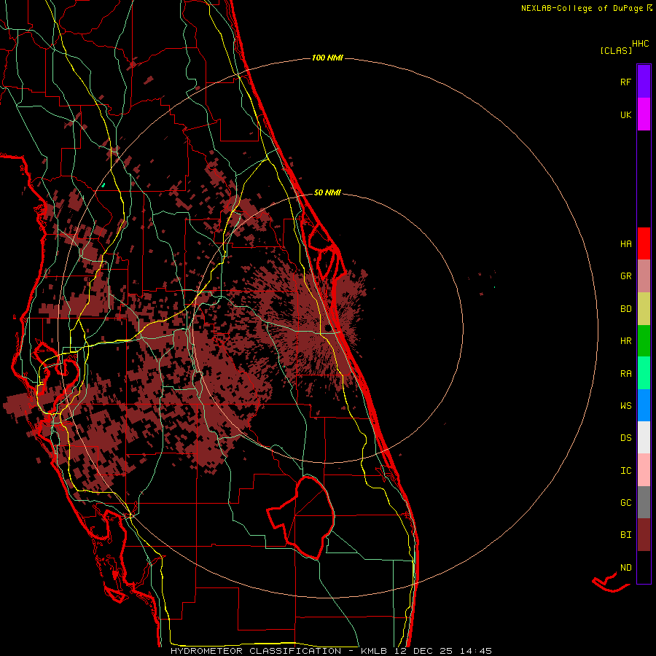Pick the HR green legend swatch
Screen dimensions: 656x656
644,340
